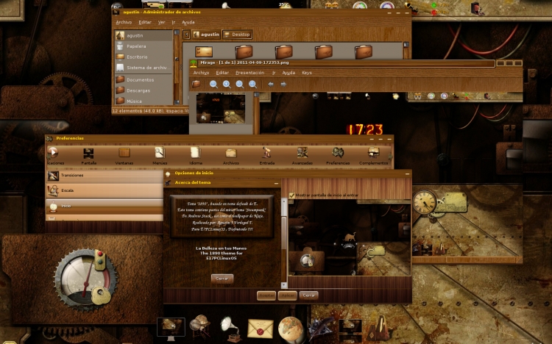This screenshot has height=344, width=552.
Task: Click up arrow of Opciones de inicio scrollbar
Action: pyautogui.click(x=284, y=201)
